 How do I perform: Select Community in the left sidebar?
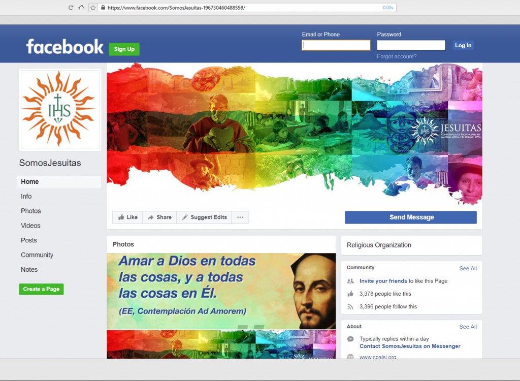37,255
